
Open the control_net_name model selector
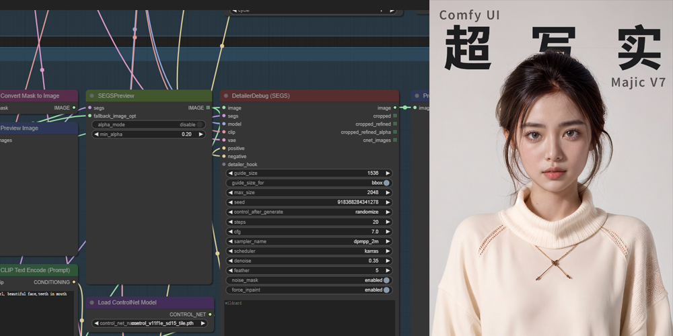[150, 324]
